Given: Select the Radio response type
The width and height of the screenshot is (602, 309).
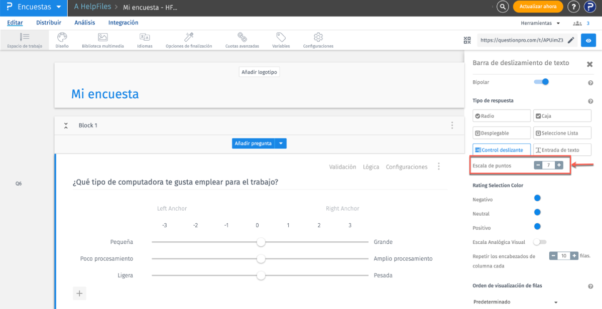Looking at the screenshot, I should [x=502, y=116].
